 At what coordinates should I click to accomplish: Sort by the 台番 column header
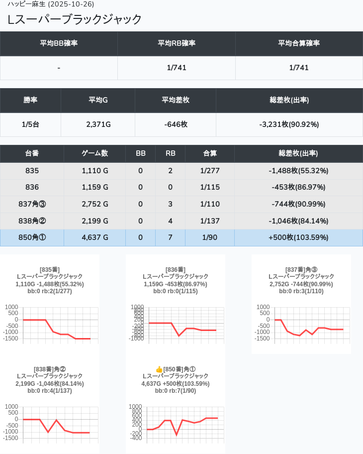click(x=32, y=153)
